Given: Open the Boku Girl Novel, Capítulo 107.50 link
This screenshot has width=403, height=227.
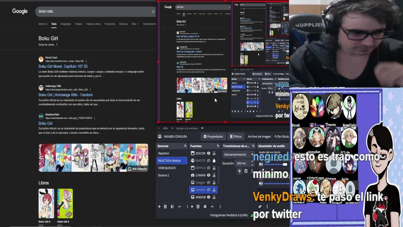Looking at the screenshot, I should pos(63,67).
